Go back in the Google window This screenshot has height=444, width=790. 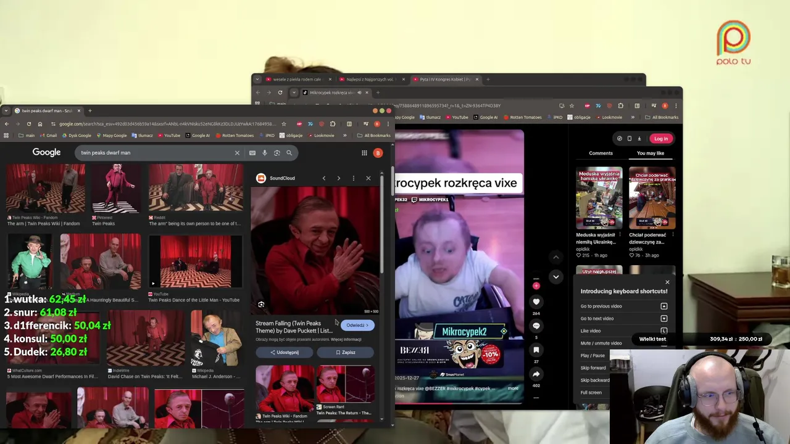click(x=7, y=124)
